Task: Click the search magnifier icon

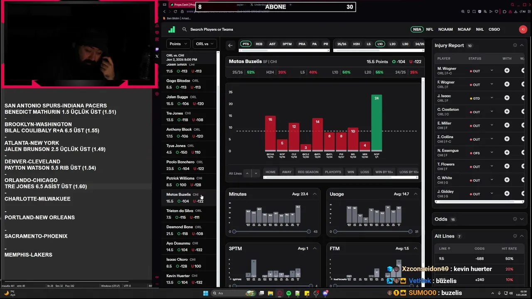Action: (185, 29)
